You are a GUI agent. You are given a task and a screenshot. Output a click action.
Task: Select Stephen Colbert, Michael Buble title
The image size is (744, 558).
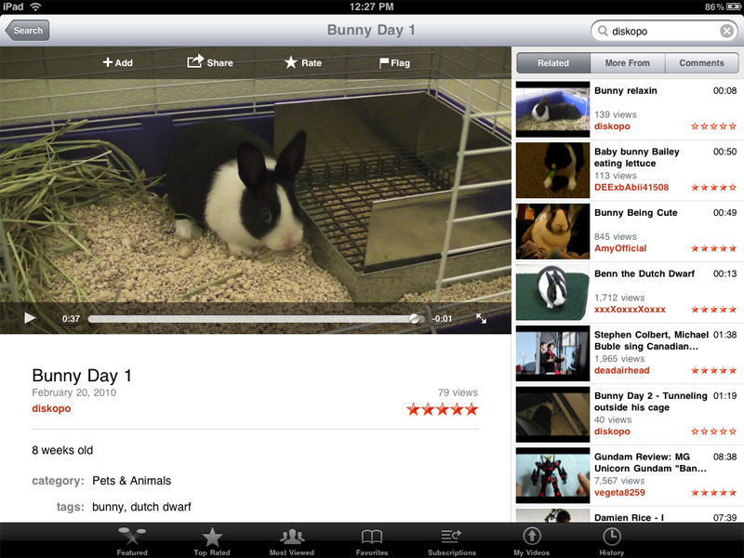tap(652, 340)
